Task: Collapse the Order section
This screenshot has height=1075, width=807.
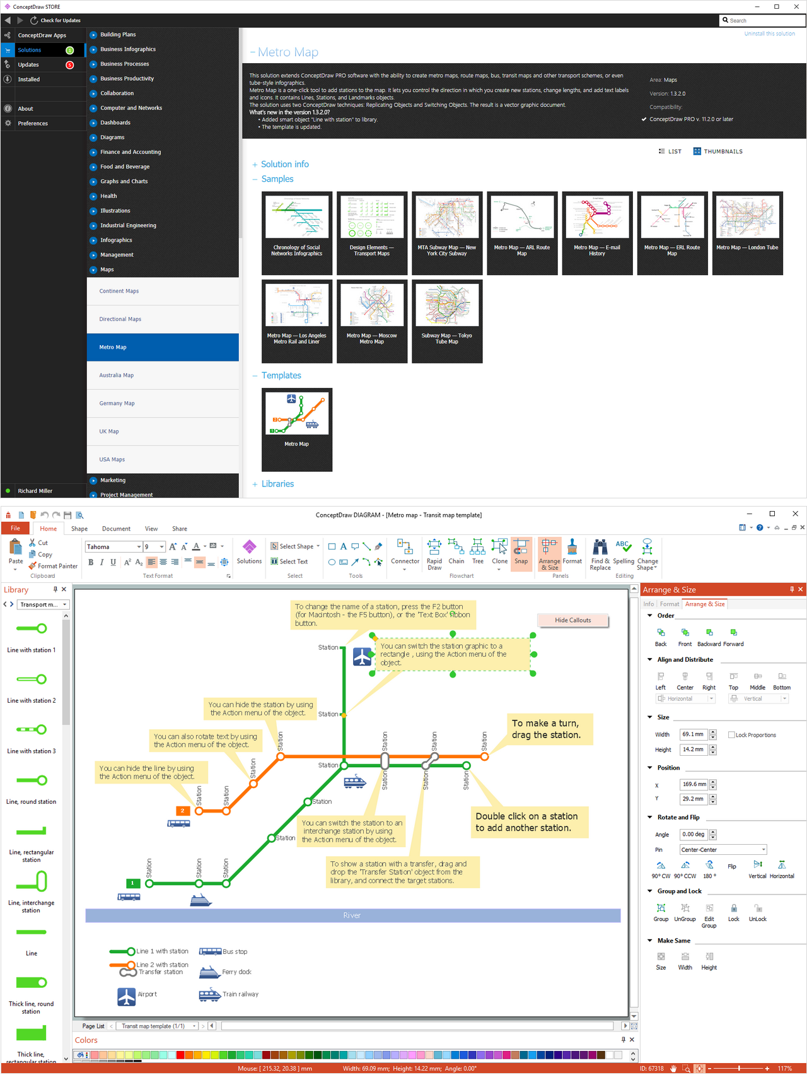Action: tap(650, 616)
